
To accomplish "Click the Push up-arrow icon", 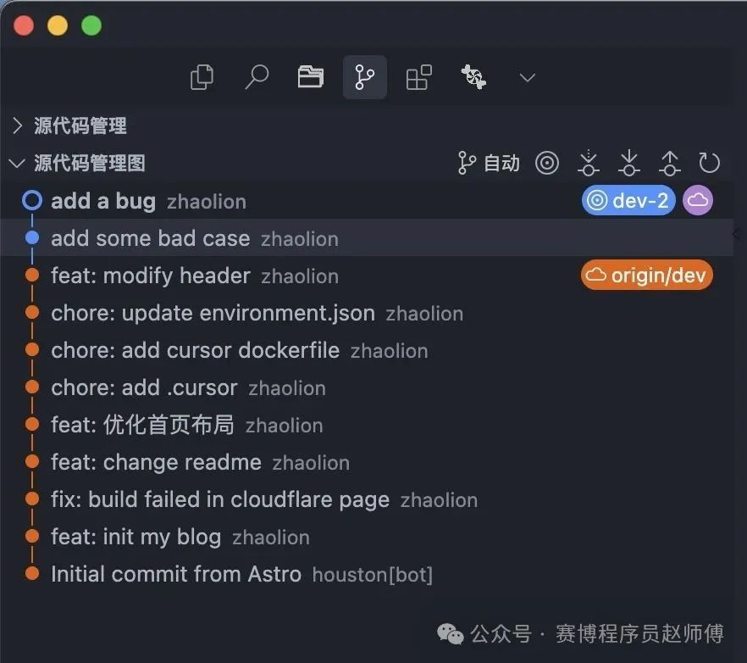I will (x=670, y=163).
